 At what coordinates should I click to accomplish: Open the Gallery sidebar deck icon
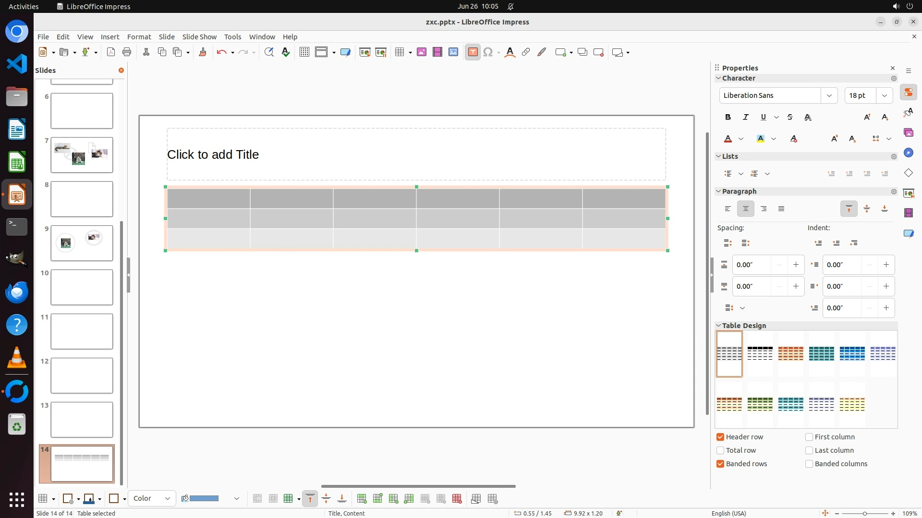pos(908,133)
